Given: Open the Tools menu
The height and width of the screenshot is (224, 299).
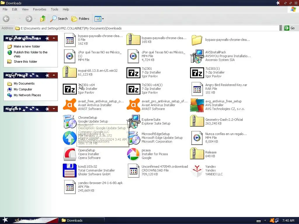Looking at the screenshot, I should coord(55,9).
